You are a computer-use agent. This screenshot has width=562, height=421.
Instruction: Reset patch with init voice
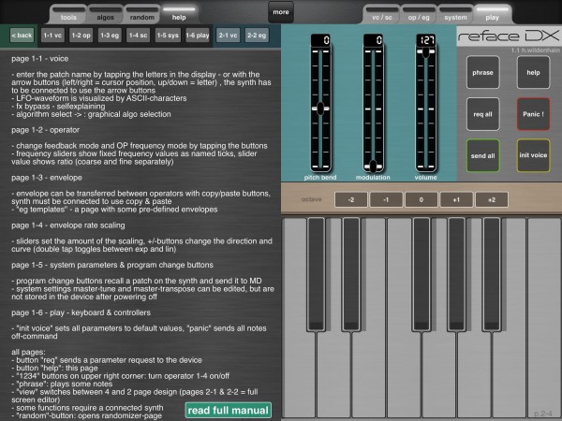[533, 155]
